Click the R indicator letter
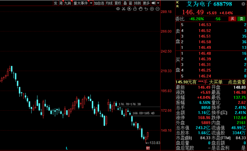The width and height of the screenshot is (247, 151). (x=178, y=6)
